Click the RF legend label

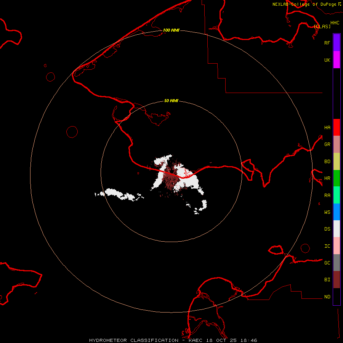pos(327,43)
